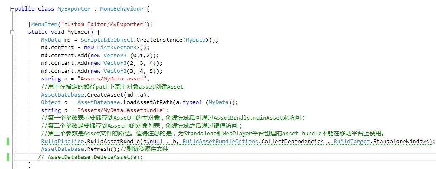The height and width of the screenshot is (169, 436).
Task: Click the 刷新资源库文件 comment
Action: tap(145, 149)
